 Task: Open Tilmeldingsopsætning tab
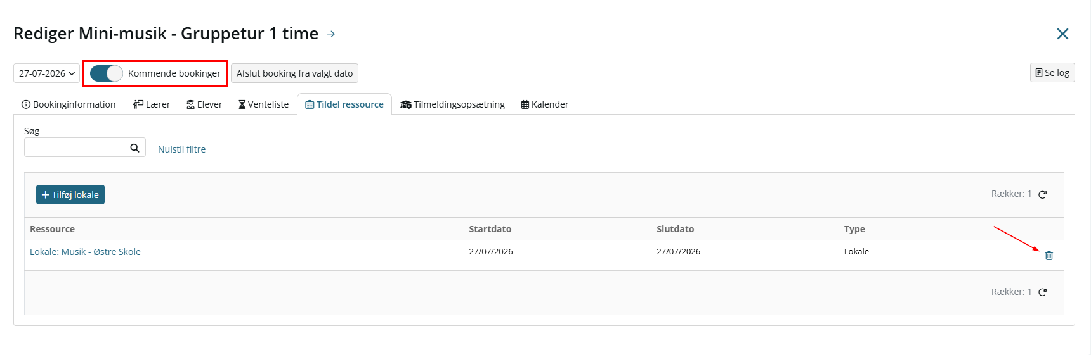(x=453, y=104)
